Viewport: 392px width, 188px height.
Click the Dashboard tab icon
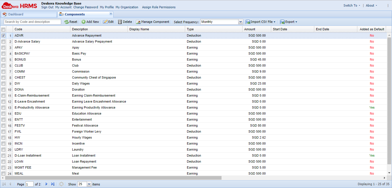click(5, 14)
